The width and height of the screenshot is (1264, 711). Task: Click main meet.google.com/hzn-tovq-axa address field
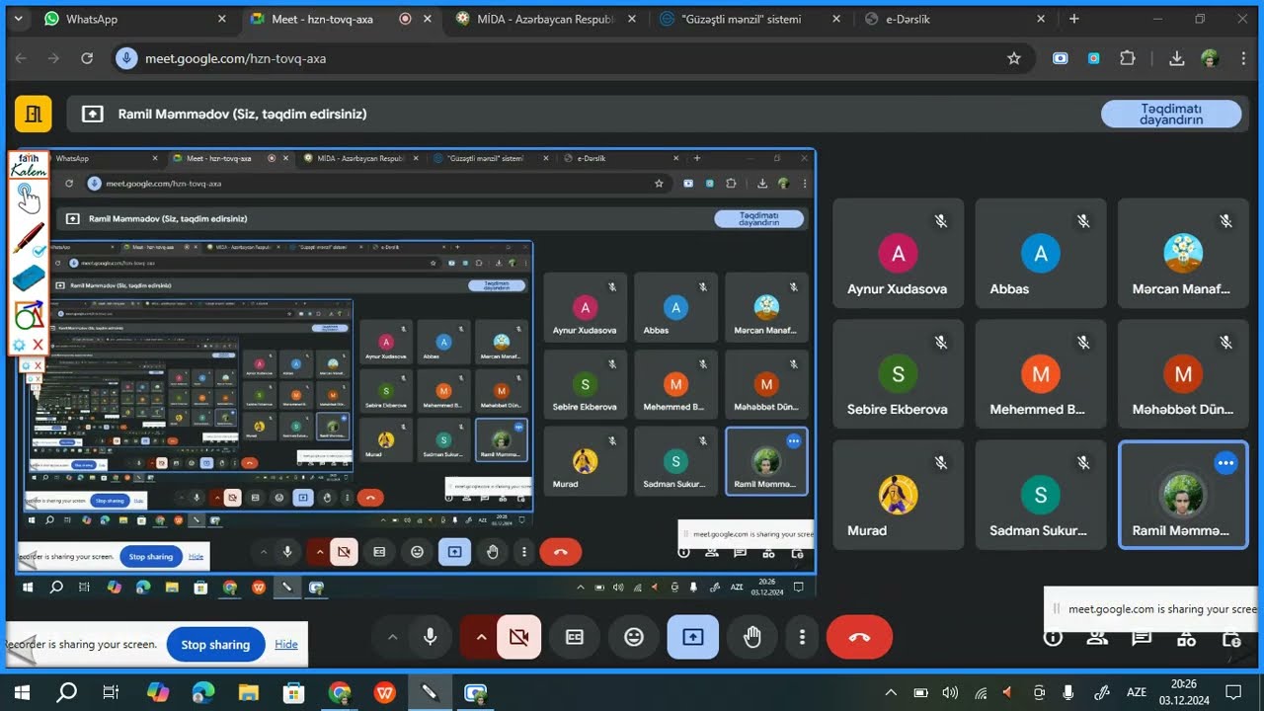571,58
